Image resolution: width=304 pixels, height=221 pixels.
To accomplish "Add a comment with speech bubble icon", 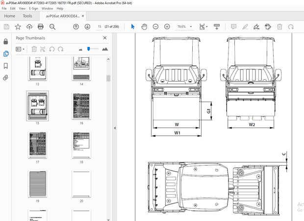I will click(233, 27).
